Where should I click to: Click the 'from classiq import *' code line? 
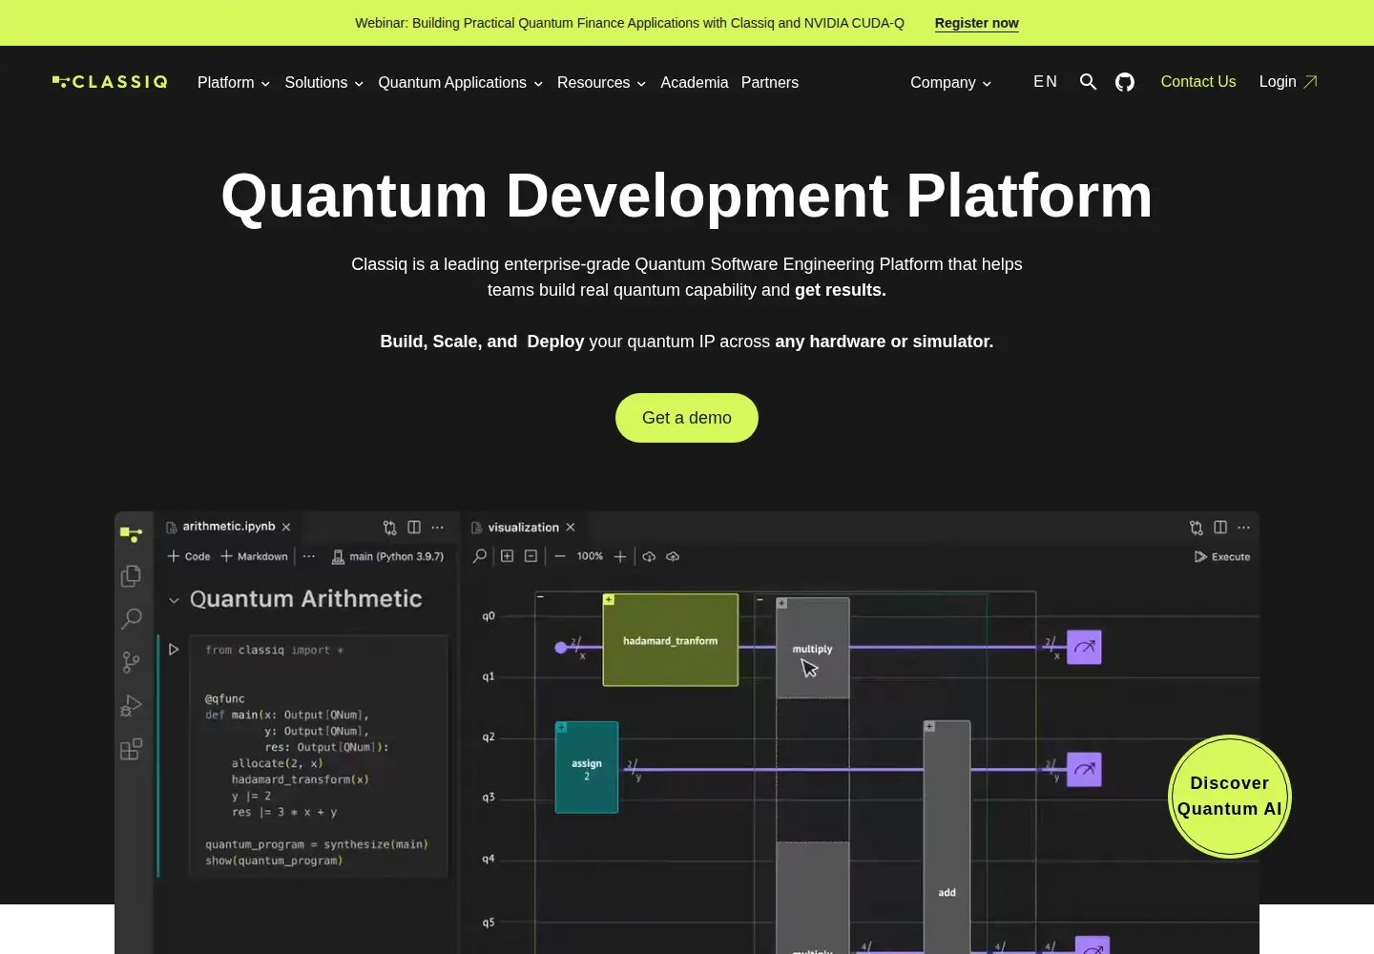(x=275, y=650)
